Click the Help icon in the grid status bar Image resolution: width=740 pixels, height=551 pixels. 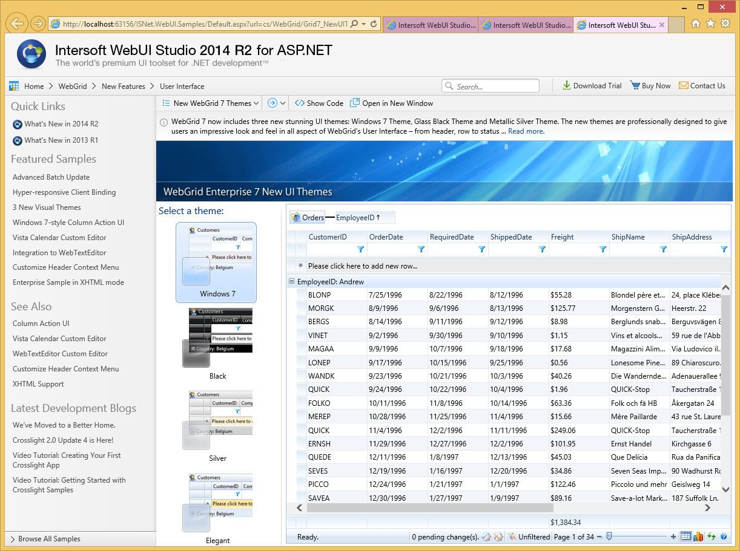tap(722, 536)
